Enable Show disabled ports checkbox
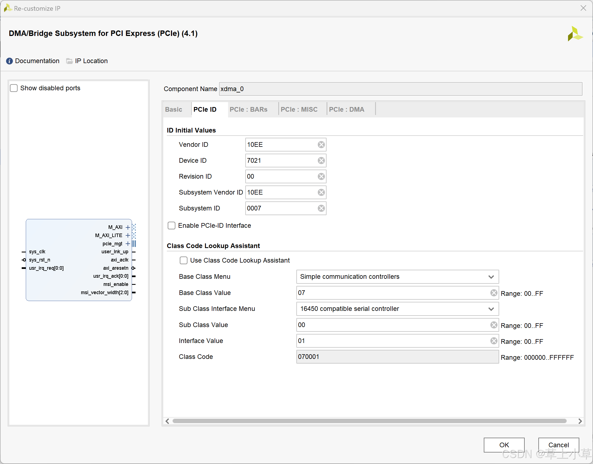Image resolution: width=593 pixels, height=464 pixels. pos(14,88)
